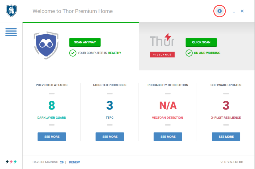
Task: Click the Thor Vigilance logo
Action: [x=162, y=45]
